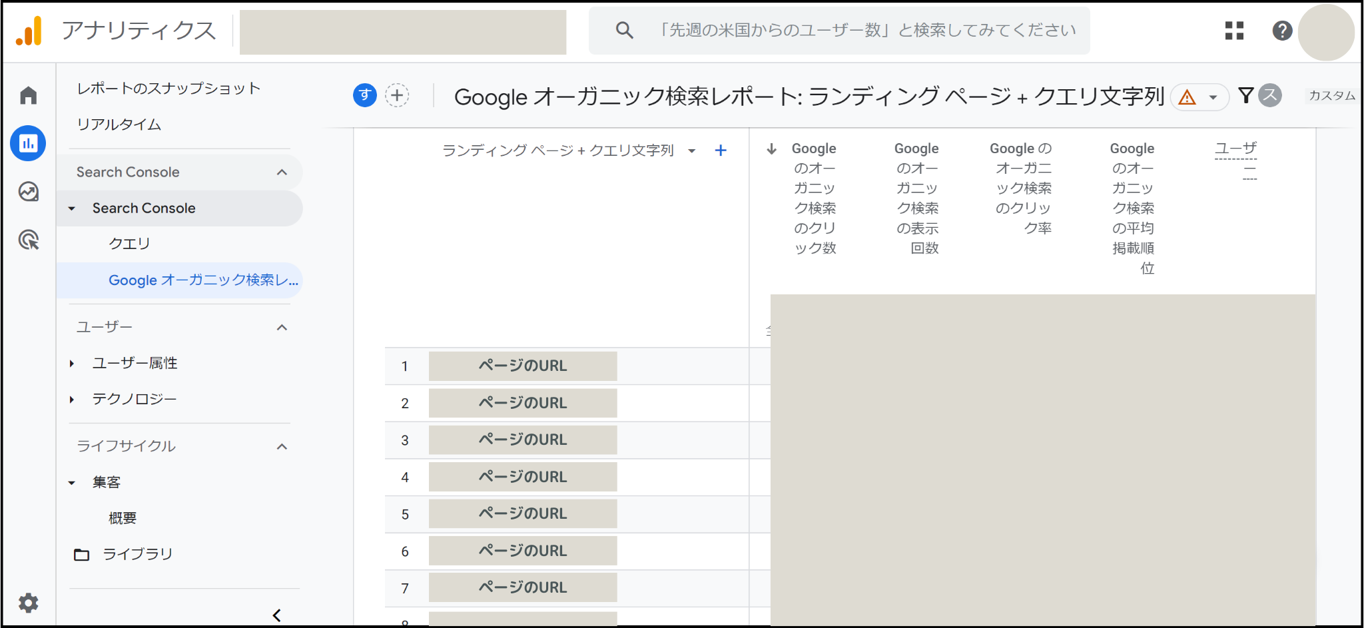1364x628 pixels.
Task: Click the ページのURL cell in row 6
Action: (523, 551)
